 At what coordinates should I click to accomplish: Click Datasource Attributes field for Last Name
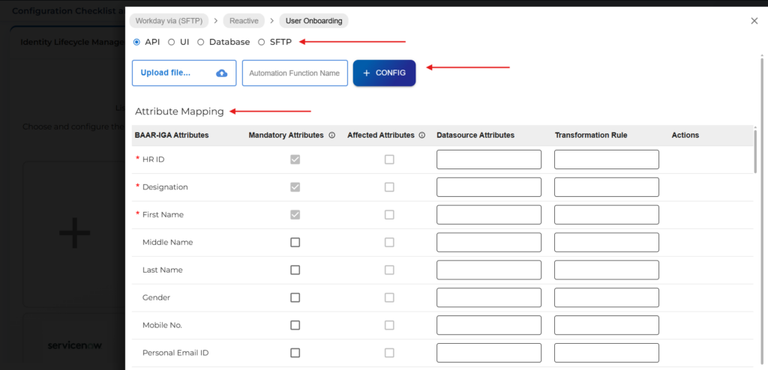[x=489, y=270]
